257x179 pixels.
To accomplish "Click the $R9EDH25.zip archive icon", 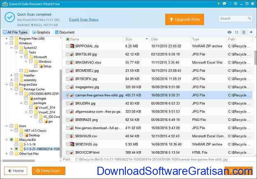I will 72,144.
